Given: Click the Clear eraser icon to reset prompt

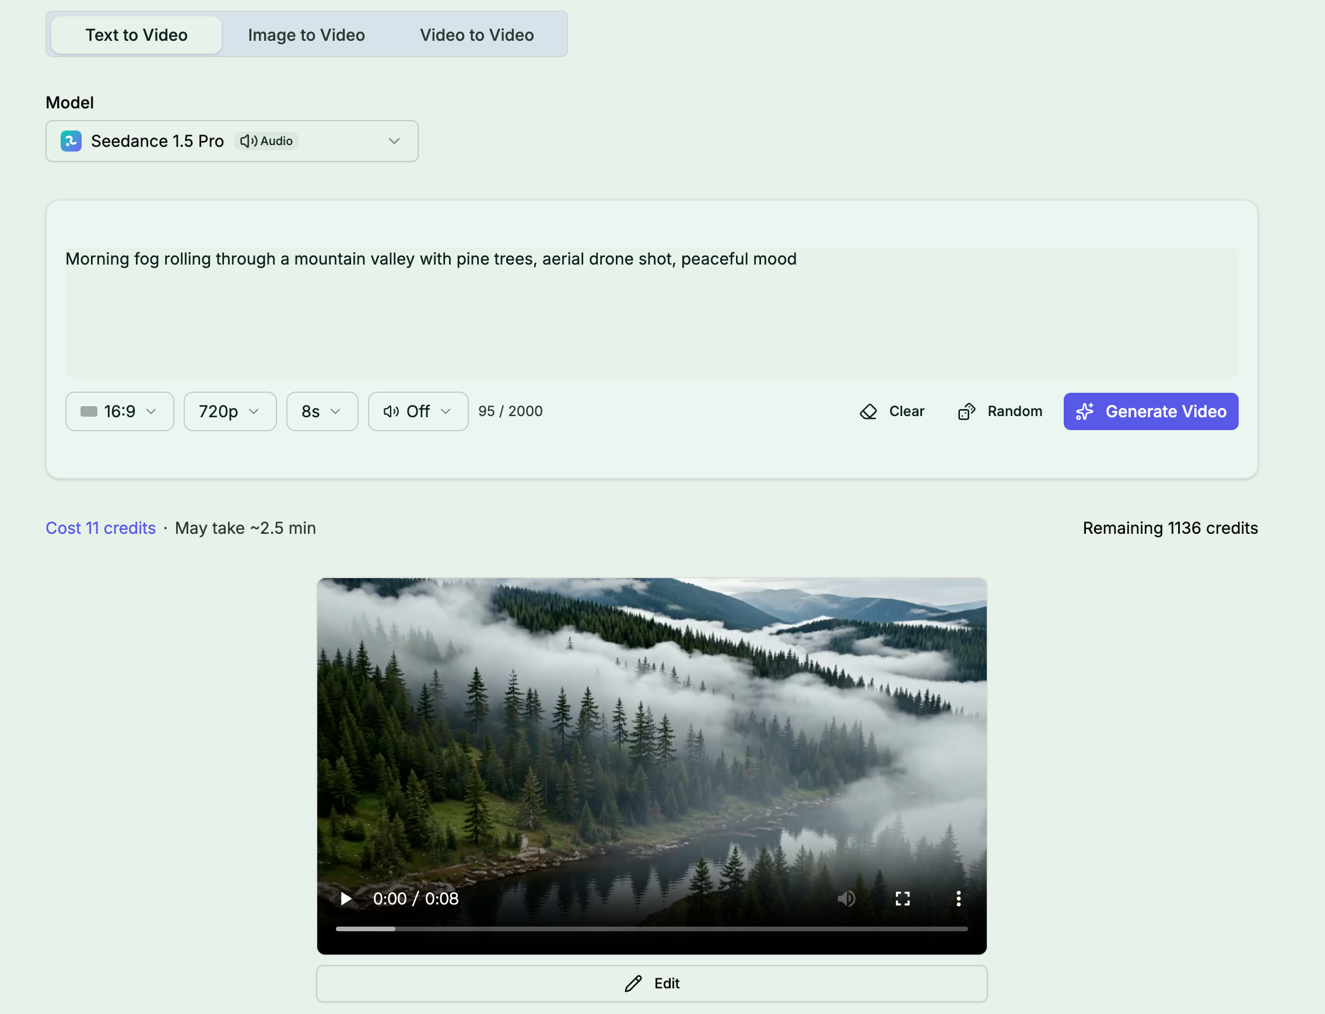Looking at the screenshot, I should [869, 411].
